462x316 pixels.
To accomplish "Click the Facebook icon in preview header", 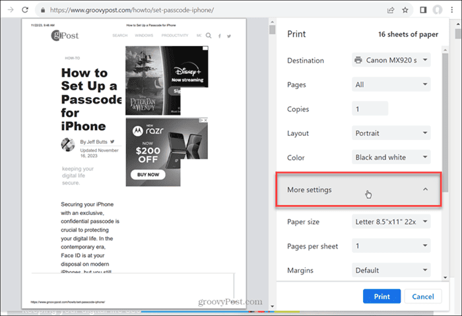I will click(x=220, y=36).
